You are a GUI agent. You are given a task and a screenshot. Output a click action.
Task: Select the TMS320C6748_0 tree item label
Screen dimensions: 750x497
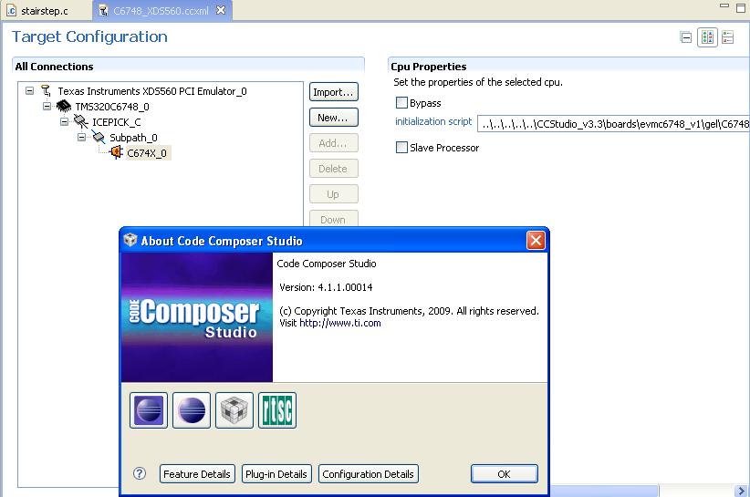(x=112, y=107)
